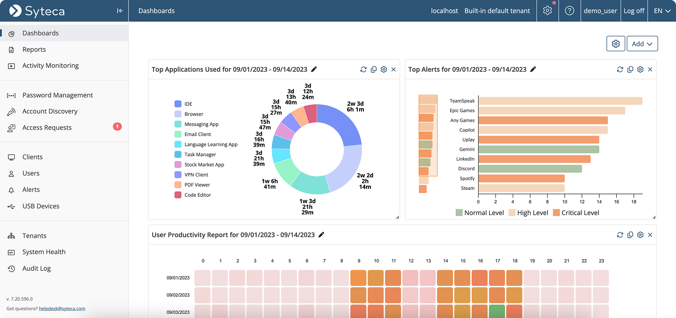
Task: Duplicate the Top Alerts widget
Action: click(630, 69)
